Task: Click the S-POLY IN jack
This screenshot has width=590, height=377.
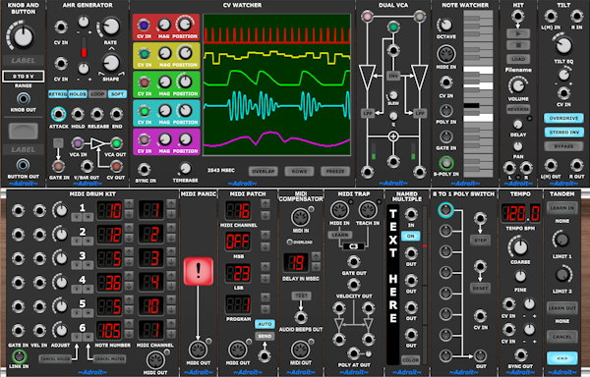Action: click(445, 163)
